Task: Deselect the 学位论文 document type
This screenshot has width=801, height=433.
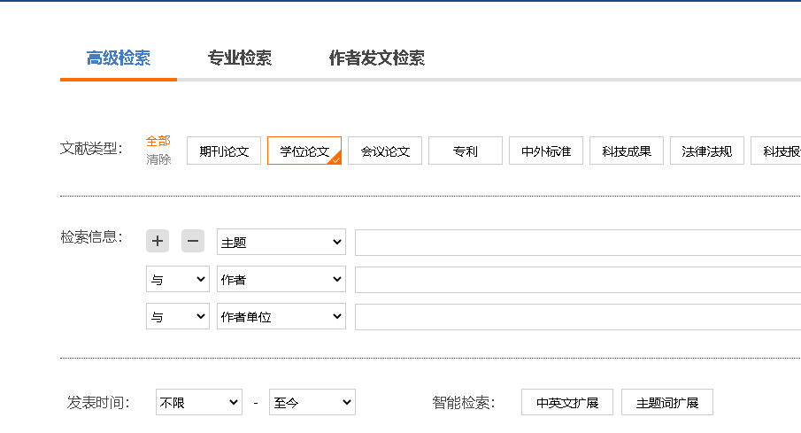Action: (304, 151)
